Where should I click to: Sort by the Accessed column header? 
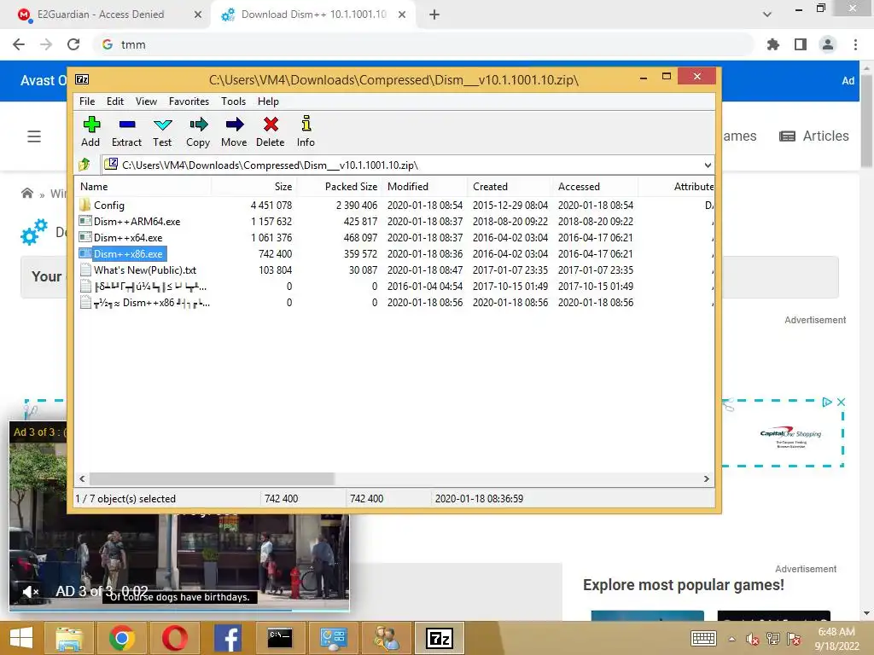click(595, 187)
